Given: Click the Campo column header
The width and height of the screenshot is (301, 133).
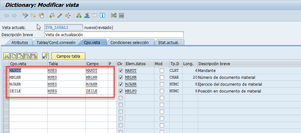Looking at the screenshot, I should [x=97, y=64].
